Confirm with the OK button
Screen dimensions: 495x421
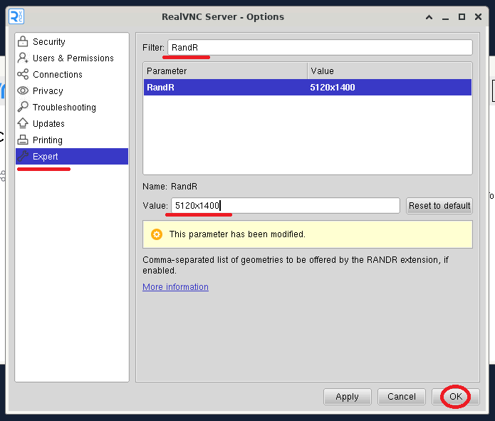tap(456, 396)
